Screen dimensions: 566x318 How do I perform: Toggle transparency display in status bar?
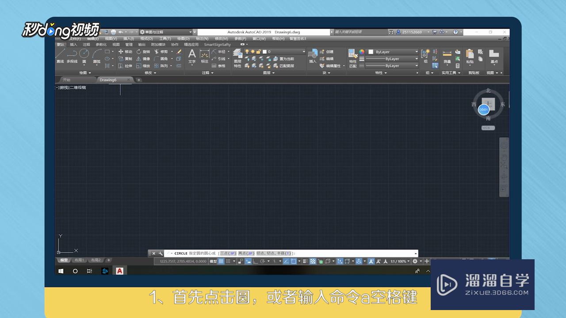click(313, 261)
